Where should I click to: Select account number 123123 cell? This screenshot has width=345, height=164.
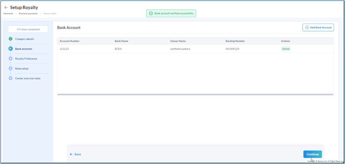pyautogui.click(x=64, y=49)
